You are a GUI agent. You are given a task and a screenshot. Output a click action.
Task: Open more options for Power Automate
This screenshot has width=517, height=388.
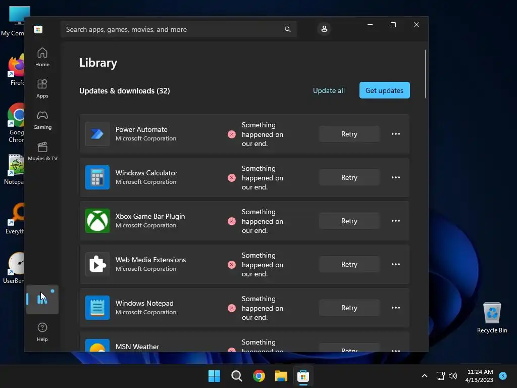click(396, 134)
